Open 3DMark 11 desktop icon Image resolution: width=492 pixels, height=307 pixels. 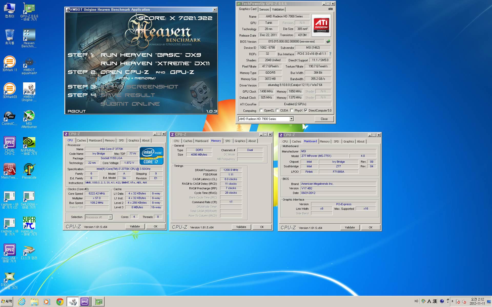pyautogui.click(x=9, y=63)
